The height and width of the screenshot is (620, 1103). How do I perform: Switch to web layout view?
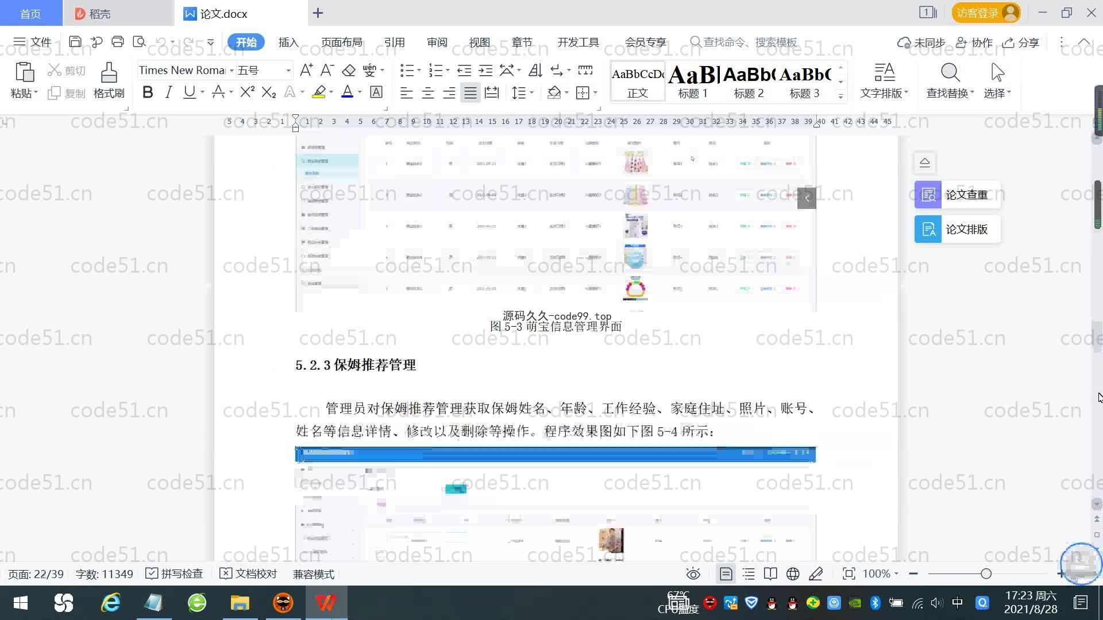(793, 573)
